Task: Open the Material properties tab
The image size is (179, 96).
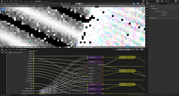Action: (x=147, y=43)
